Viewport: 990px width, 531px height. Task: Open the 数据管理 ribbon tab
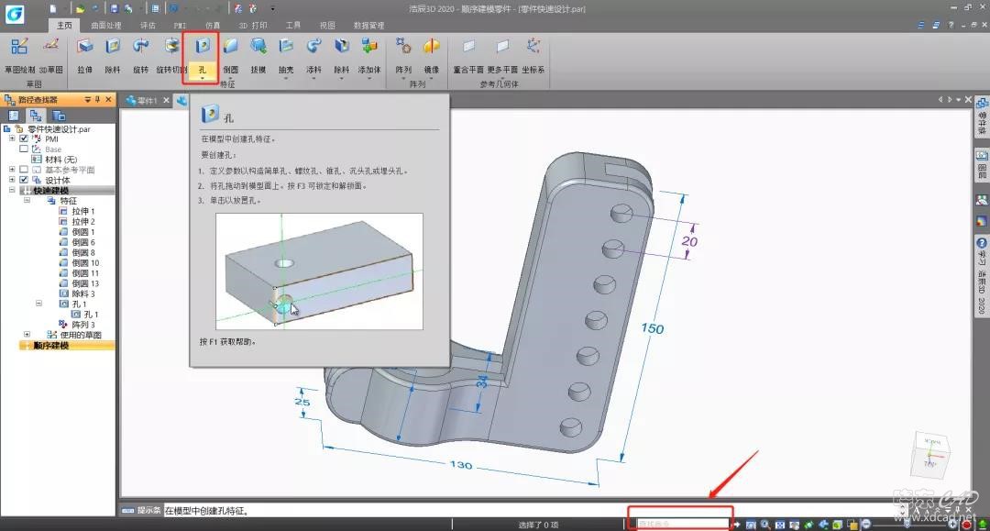369,26
